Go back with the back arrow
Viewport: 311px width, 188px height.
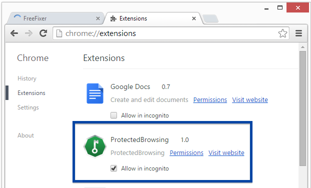[x=14, y=33]
